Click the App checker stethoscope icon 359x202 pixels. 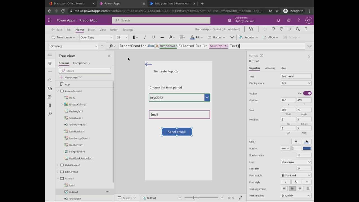point(251,29)
